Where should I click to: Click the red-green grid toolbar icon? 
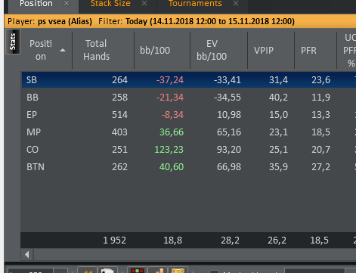click(138, 270)
